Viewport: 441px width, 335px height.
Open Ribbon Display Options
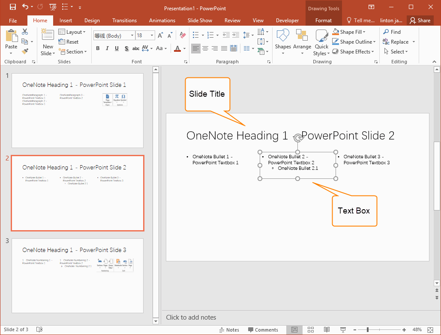click(371, 7)
